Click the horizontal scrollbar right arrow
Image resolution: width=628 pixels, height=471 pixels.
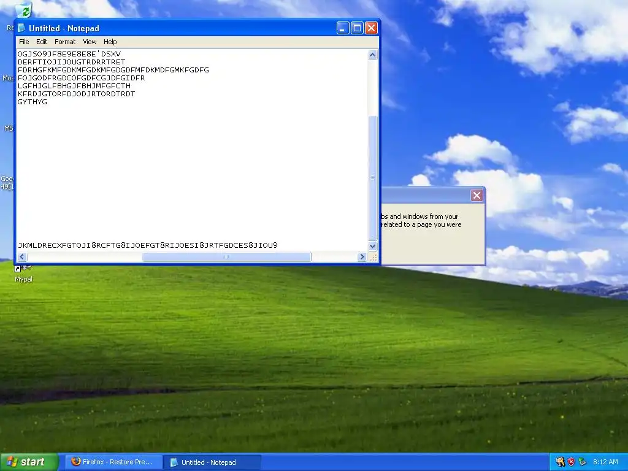click(362, 257)
